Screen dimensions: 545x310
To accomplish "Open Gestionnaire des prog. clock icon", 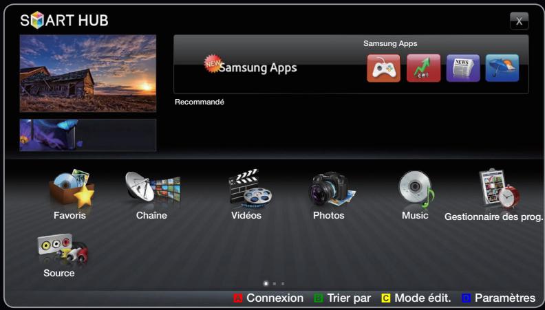I will click(x=500, y=188).
